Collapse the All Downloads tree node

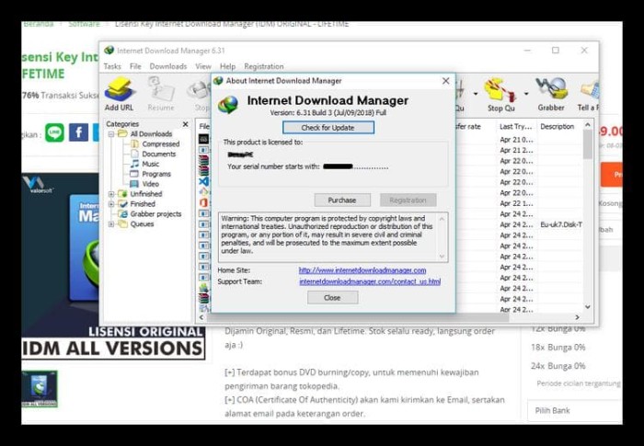coord(111,134)
